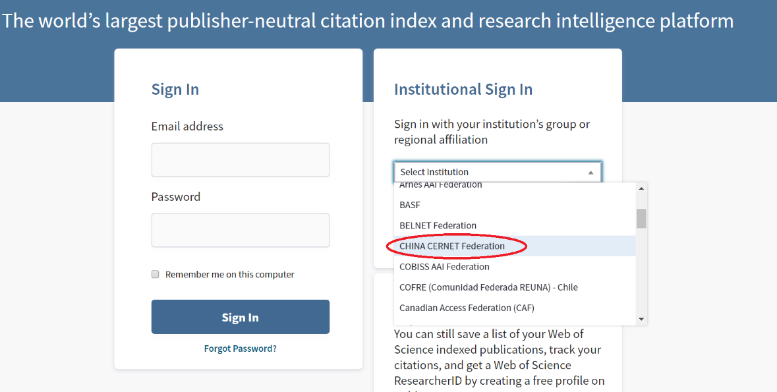Tick the Remember me checkbox
This screenshot has width=777, height=392.
click(x=156, y=274)
